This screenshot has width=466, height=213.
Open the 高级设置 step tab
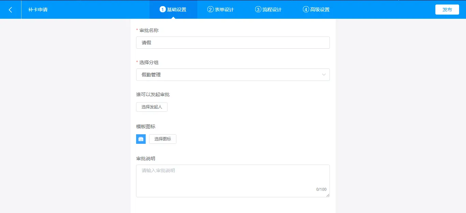(x=316, y=10)
